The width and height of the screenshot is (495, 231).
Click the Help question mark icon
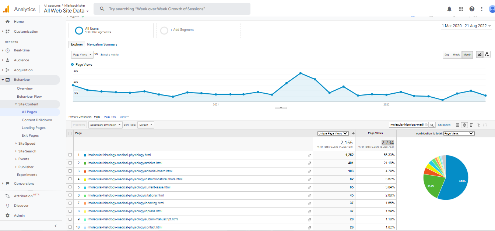coord(472,9)
